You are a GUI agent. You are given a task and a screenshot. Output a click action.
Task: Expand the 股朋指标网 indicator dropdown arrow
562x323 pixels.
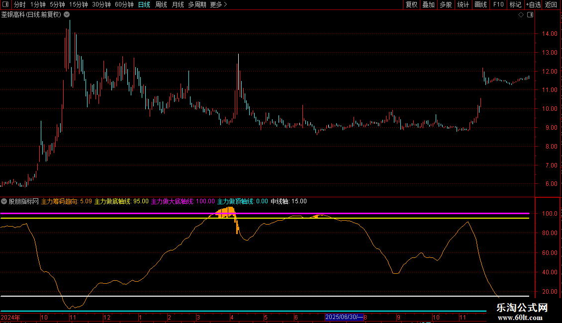pyautogui.click(x=4, y=201)
